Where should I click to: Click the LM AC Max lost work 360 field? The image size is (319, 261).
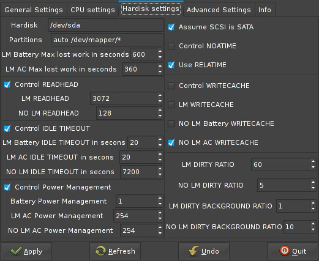coord(140,69)
